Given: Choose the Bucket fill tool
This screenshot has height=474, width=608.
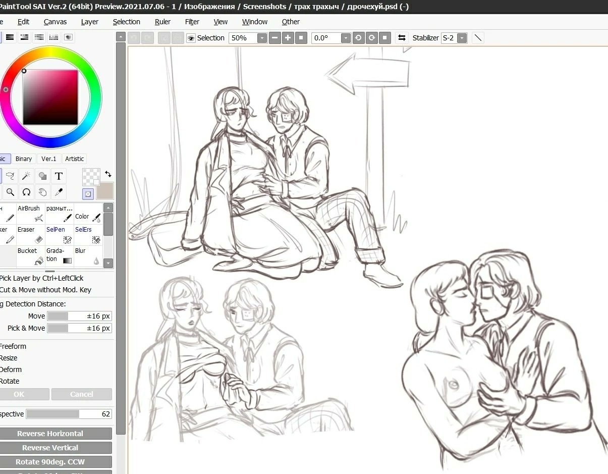Looking at the screenshot, I should tap(30, 256).
